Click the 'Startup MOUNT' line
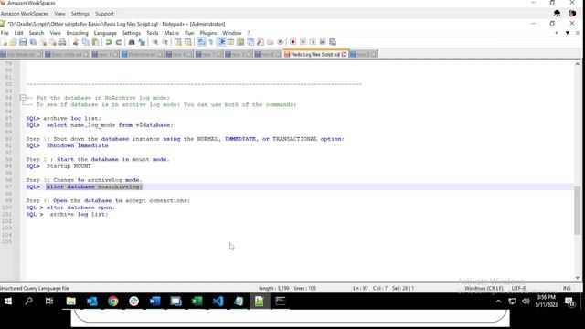This screenshot has width=585, height=329. click(x=69, y=166)
